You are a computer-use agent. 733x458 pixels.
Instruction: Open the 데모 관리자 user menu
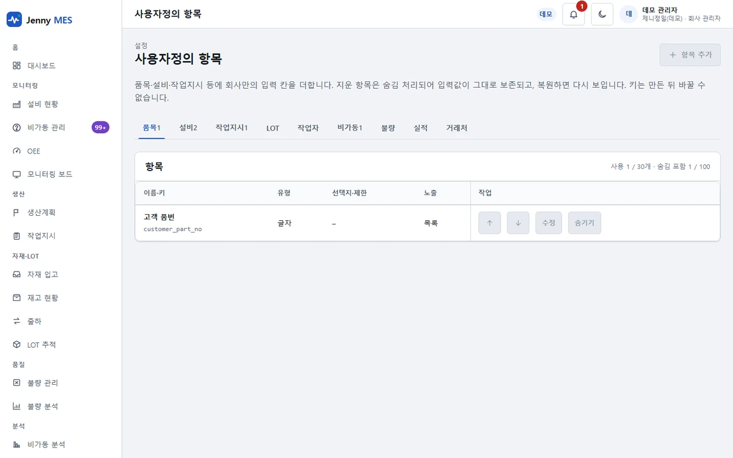click(x=671, y=14)
